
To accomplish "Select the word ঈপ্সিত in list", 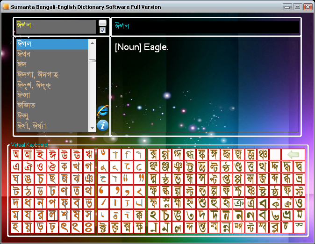I will pyautogui.click(x=52, y=106).
